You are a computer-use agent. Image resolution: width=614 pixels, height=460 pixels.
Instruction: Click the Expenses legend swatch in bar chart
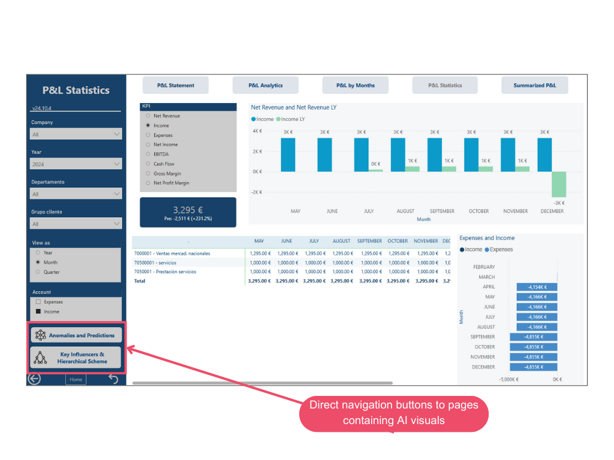[487, 250]
